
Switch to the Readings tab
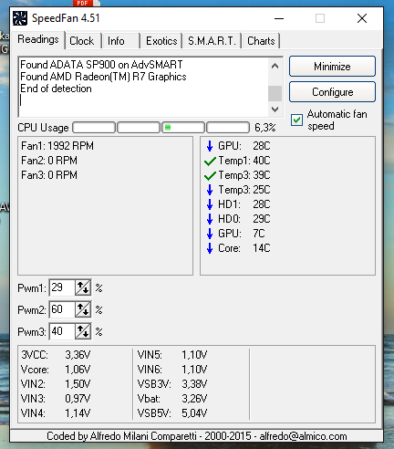point(38,39)
